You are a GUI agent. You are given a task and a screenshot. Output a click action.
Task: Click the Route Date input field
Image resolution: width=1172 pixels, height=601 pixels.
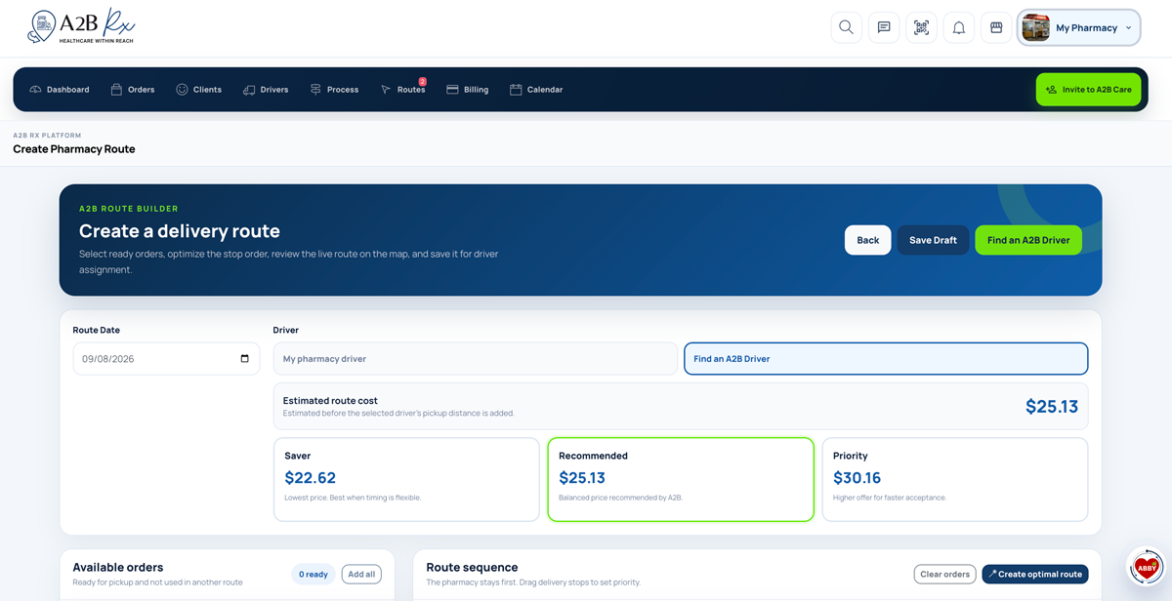coord(166,358)
